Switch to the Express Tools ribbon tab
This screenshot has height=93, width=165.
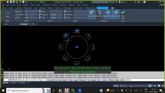click(x=78, y=8)
